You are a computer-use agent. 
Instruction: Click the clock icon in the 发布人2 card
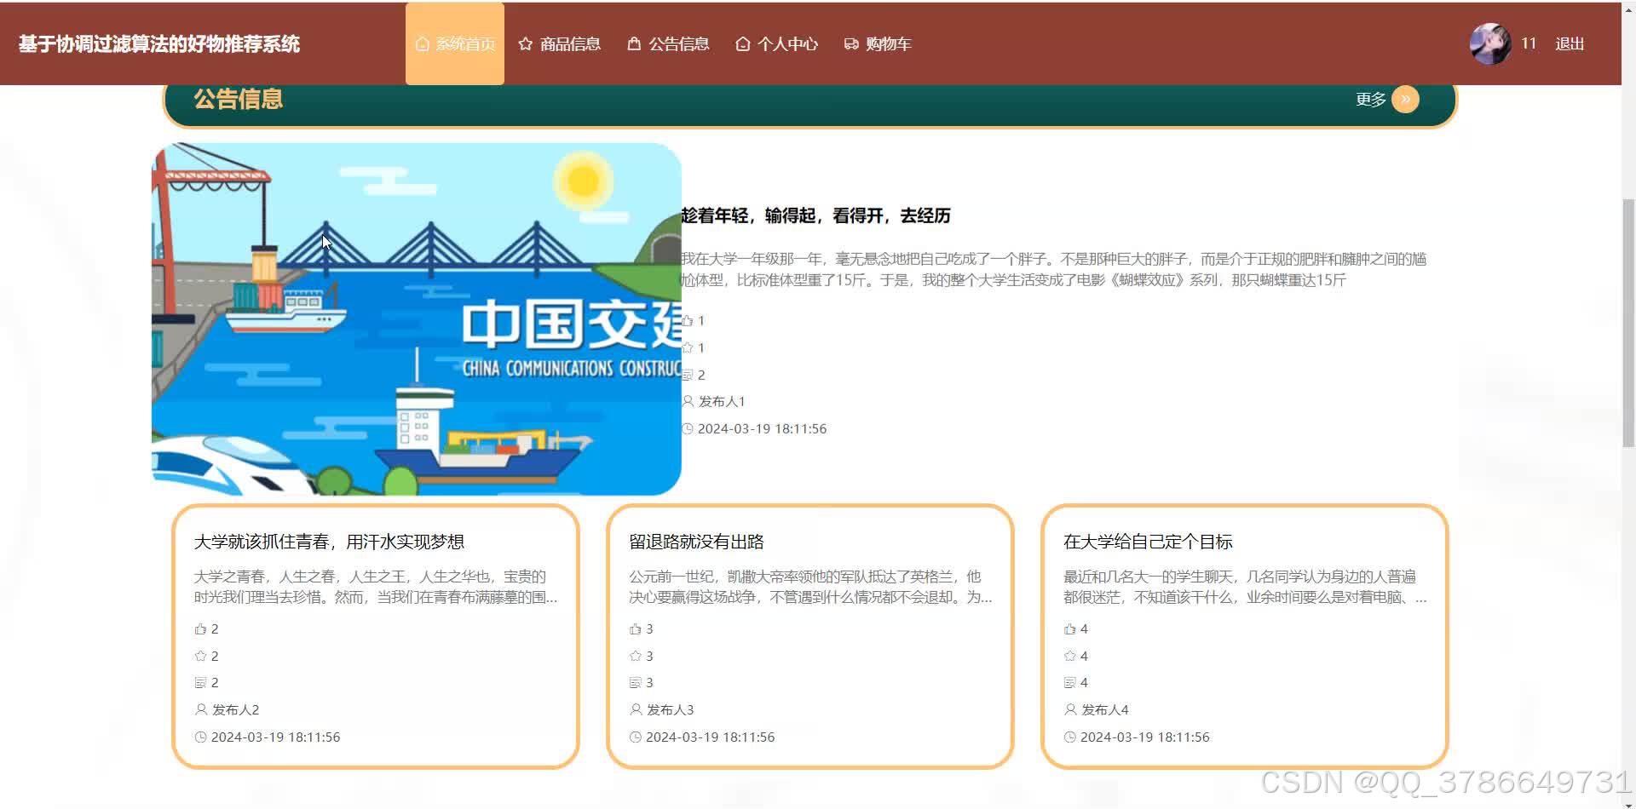pyautogui.click(x=200, y=737)
